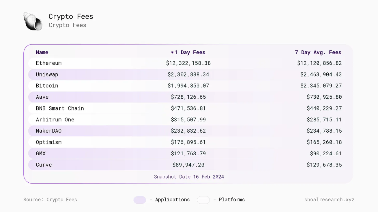Click the sort arrow beside 1 Day Fees
The image size is (378, 212).
tap(172, 52)
